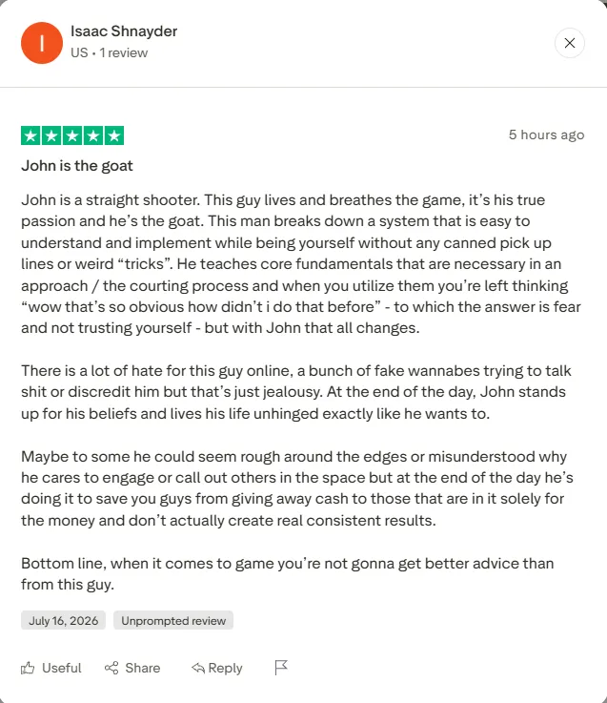Click the 'US • 1 review' text

coord(109,52)
